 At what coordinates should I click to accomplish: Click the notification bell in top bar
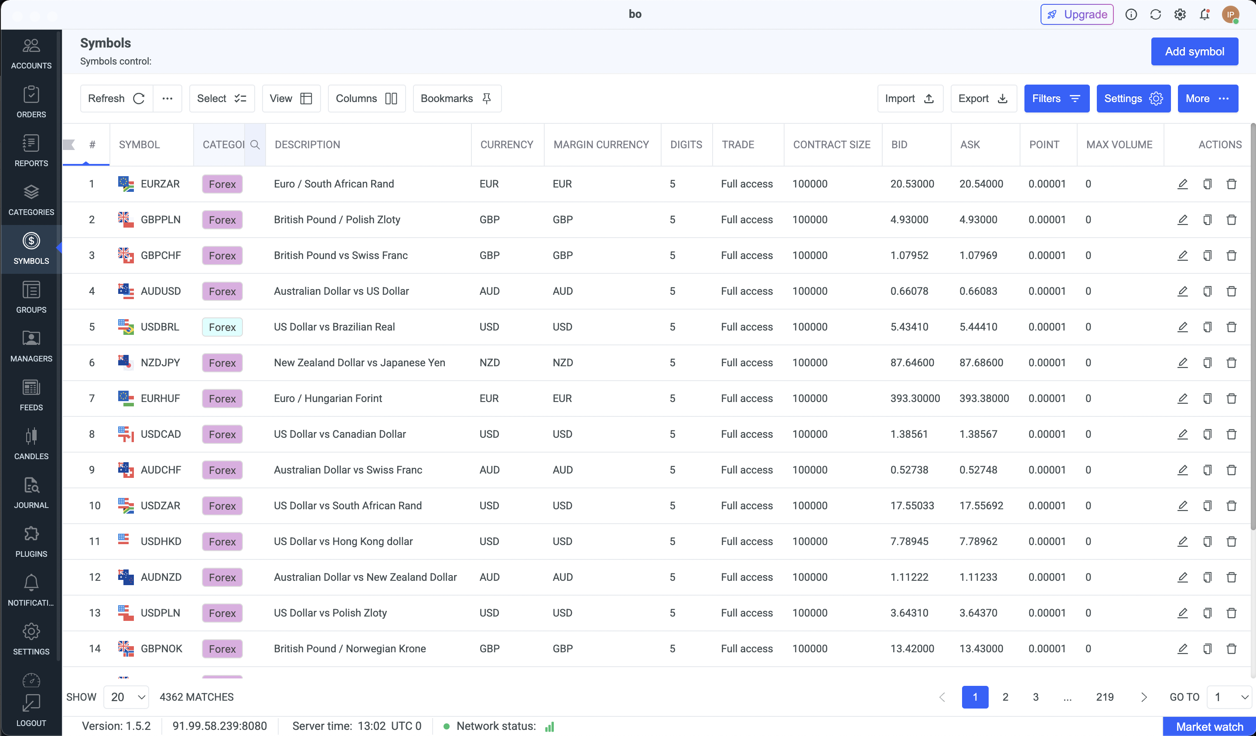pos(1204,14)
